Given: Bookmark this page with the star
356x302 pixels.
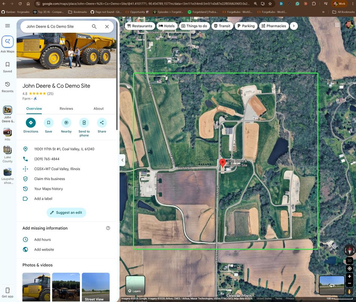Looking at the screenshot, I should [x=270, y=4].
